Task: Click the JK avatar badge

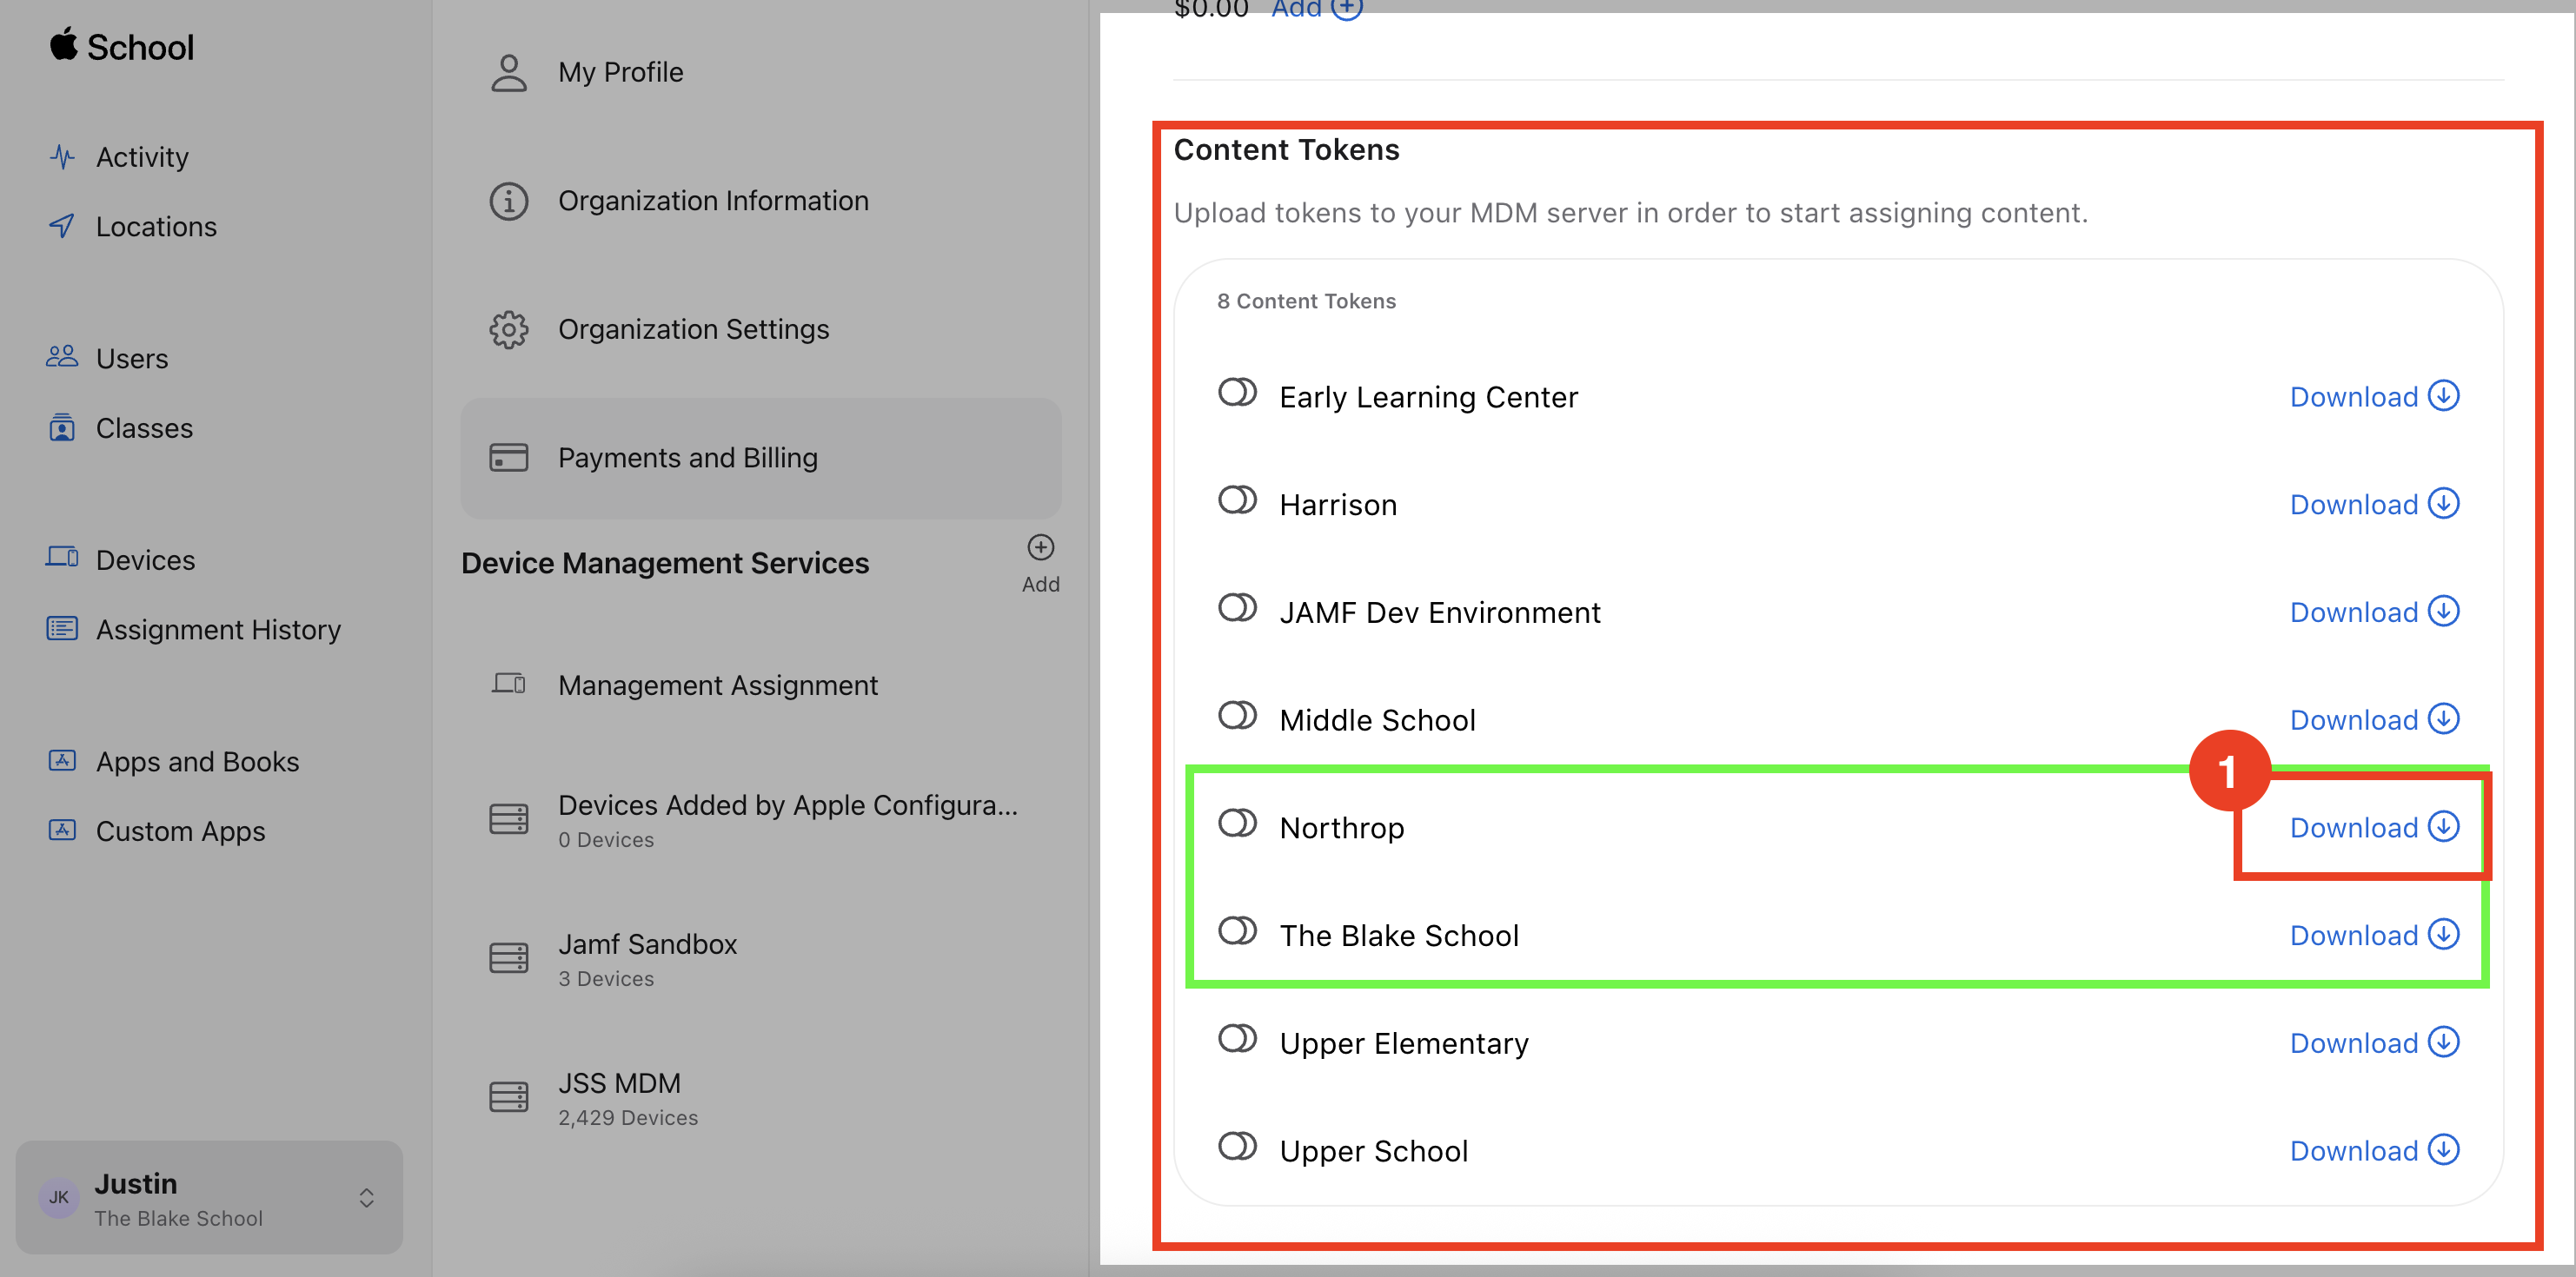Action: [59, 1198]
